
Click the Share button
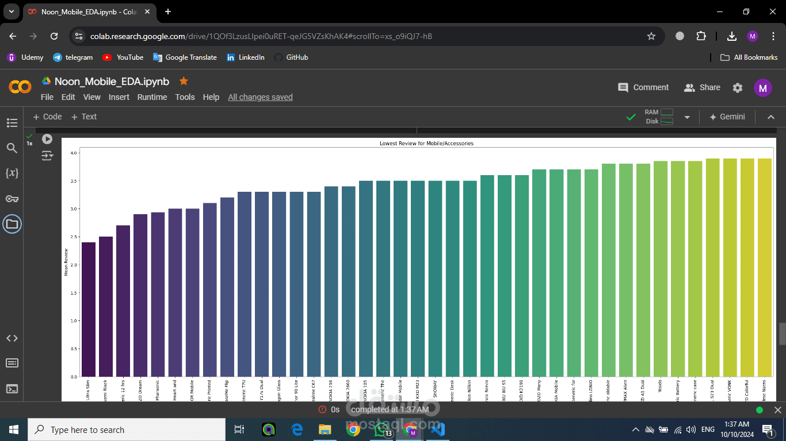[x=702, y=87]
